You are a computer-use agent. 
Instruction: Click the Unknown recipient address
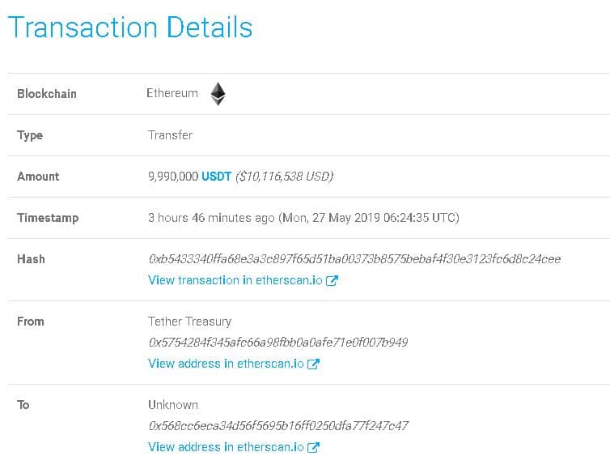(278, 426)
